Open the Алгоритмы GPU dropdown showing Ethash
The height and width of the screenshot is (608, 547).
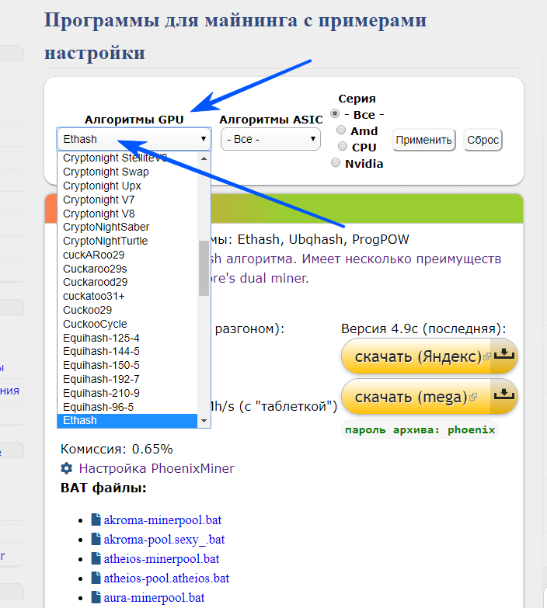(x=134, y=139)
